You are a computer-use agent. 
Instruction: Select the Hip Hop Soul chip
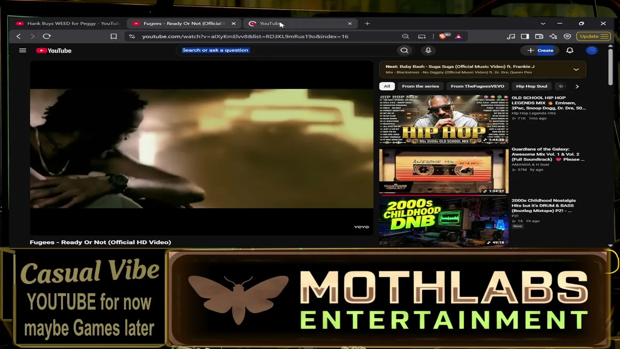531,86
